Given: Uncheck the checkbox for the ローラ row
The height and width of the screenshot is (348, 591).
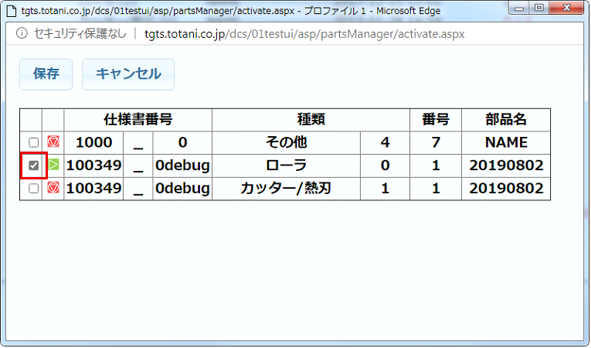Looking at the screenshot, I should click(33, 165).
